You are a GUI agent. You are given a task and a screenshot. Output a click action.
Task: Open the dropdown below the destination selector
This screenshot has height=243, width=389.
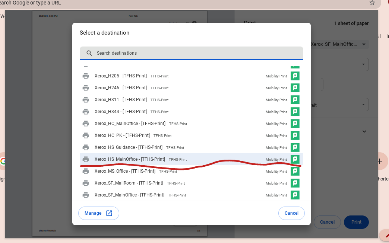(339, 64)
